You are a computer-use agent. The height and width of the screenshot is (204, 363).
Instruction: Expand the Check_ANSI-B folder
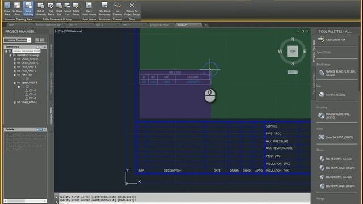point(15,59)
